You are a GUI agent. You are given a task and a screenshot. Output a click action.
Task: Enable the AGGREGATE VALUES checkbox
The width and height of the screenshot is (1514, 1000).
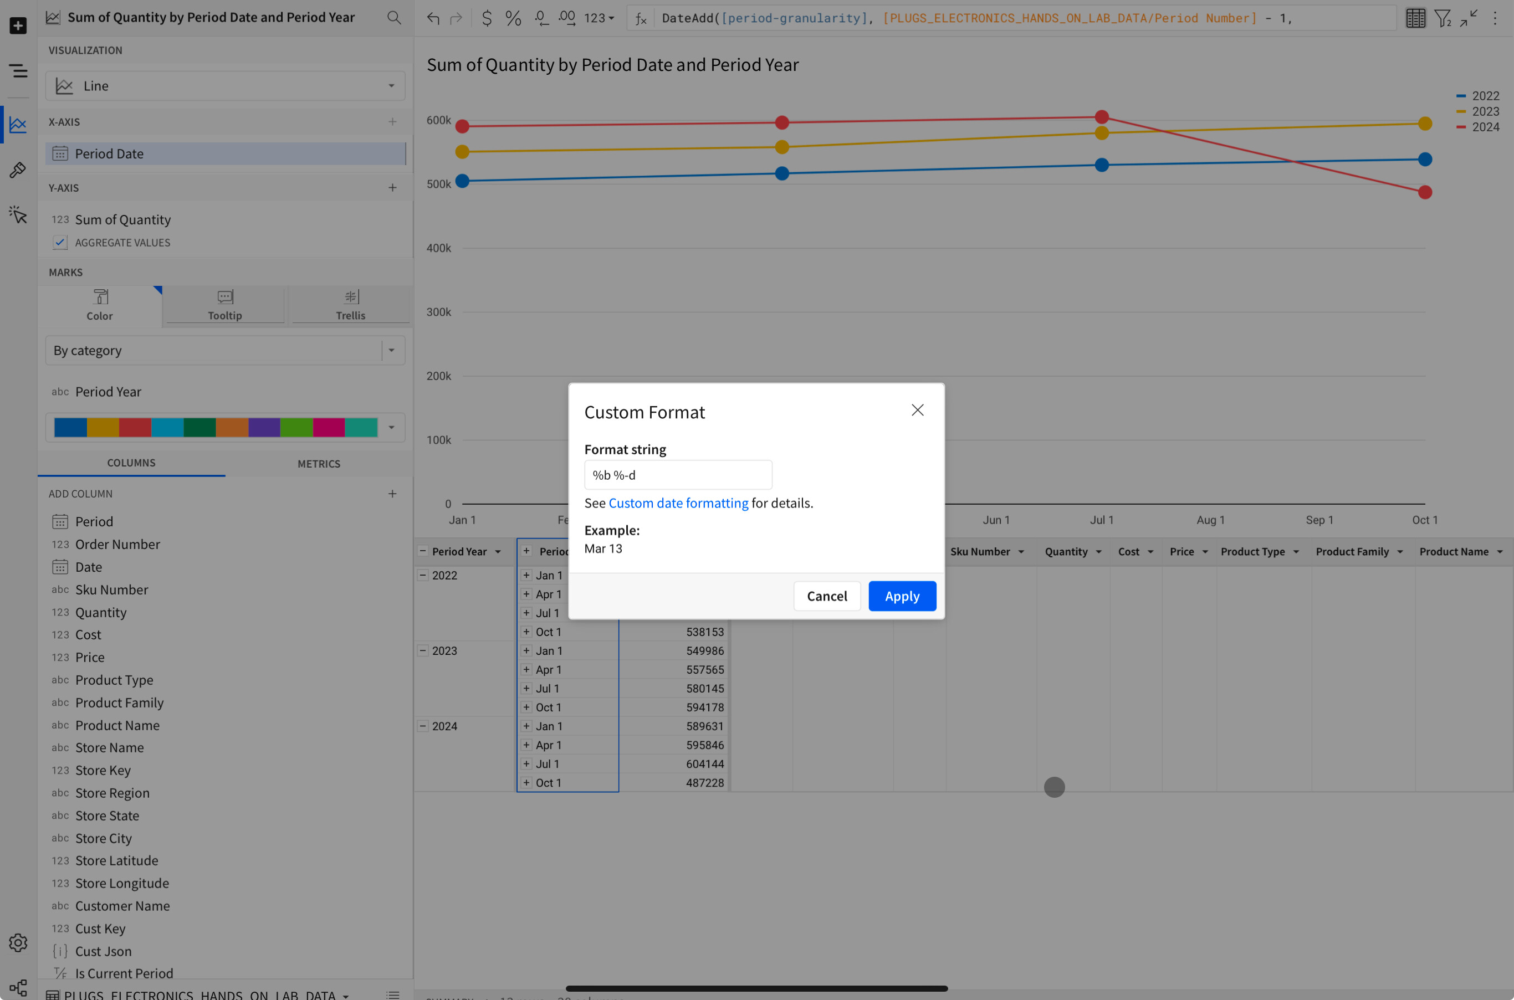(59, 242)
